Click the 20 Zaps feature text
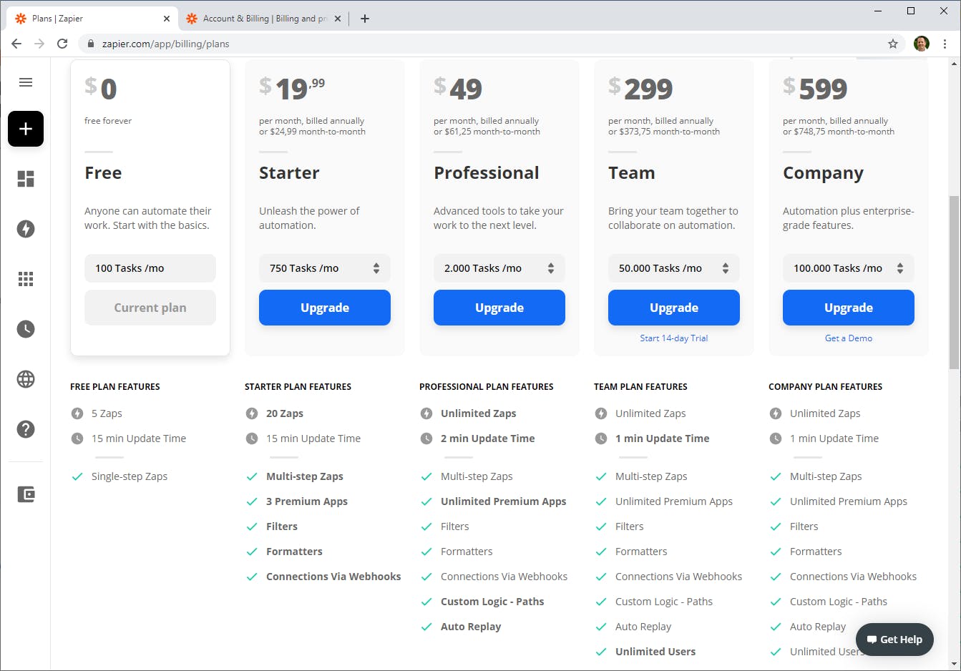Viewport: 961px width, 671px height. (285, 413)
